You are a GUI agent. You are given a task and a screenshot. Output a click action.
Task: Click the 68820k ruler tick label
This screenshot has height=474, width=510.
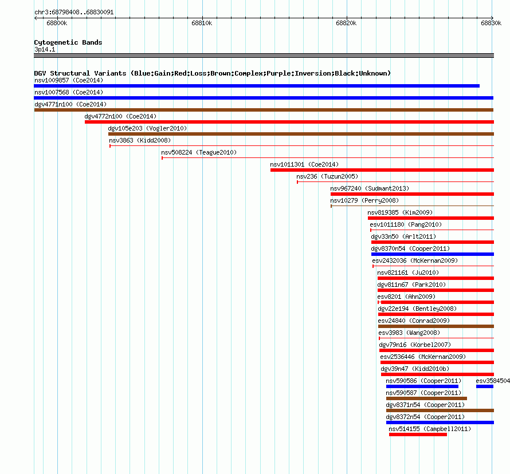[346, 23]
